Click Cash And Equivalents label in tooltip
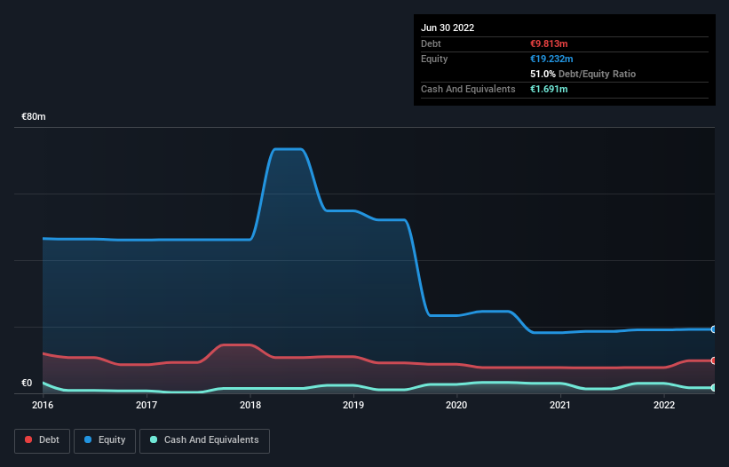Screen dimensions: 729x467 click(468, 89)
